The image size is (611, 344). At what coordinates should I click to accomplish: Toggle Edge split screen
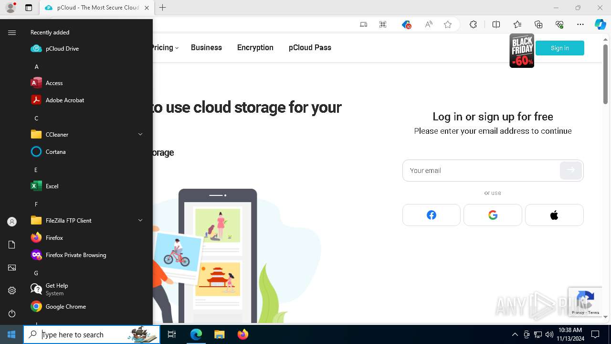496,25
